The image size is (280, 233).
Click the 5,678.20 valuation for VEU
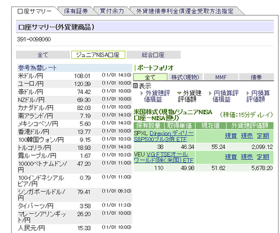pyautogui.click(x=262, y=168)
